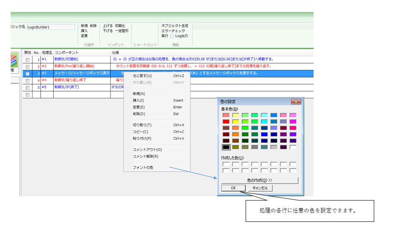The width and height of the screenshot is (399, 239).
Task: Click the 処理名 column header
Action: (47, 53)
